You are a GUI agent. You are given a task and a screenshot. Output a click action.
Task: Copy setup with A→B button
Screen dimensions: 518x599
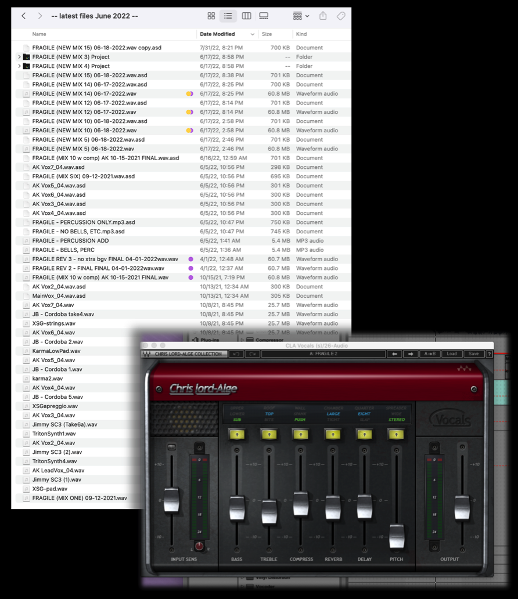point(430,354)
